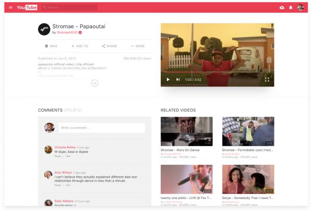Click the video progress bar
The height and width of the screenshot is (212, 312).
tap(217, 72)
